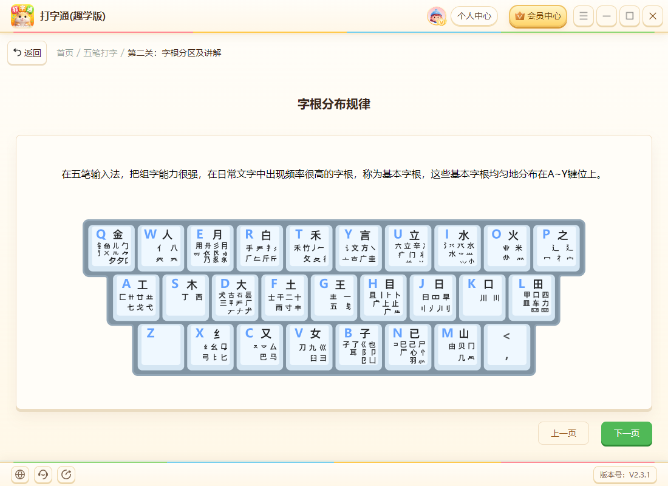Click the C 又 key
668x486 pixels.
click(x=260, y=346)
